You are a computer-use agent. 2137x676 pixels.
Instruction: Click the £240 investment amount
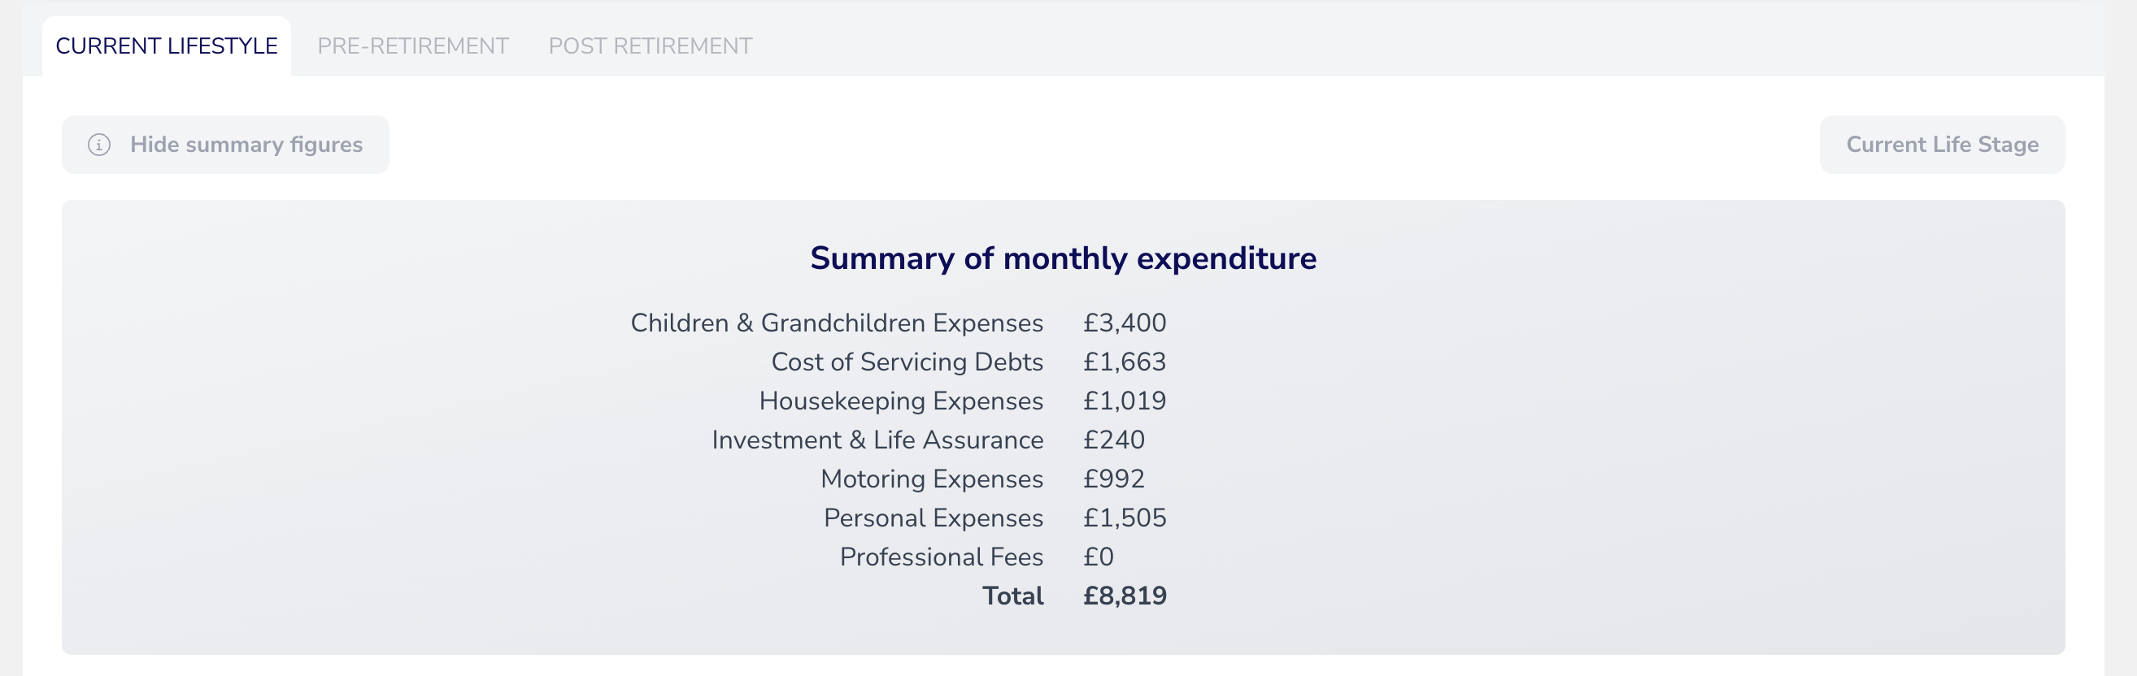1113,440
